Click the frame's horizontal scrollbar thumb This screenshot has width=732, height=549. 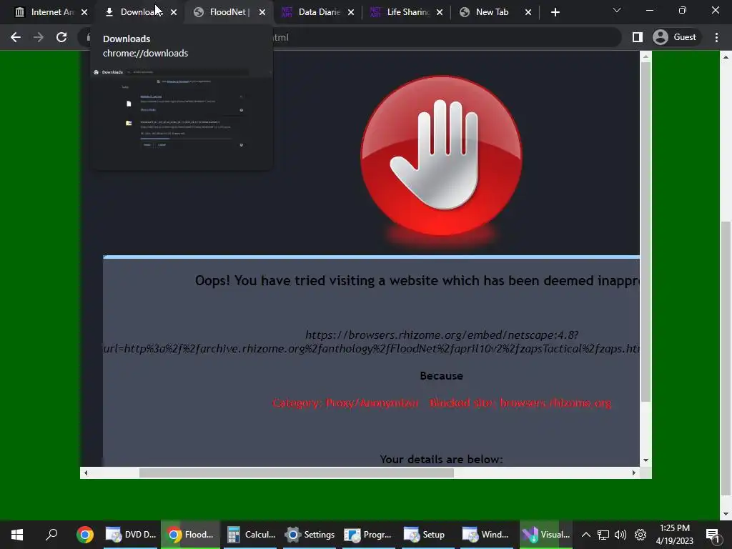pyautogui.click(x=297, y=473)
